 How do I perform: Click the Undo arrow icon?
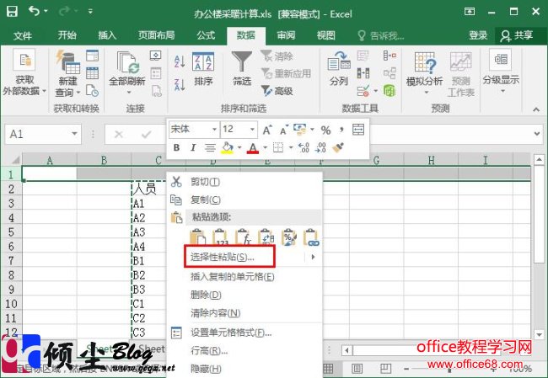point(35,11)
